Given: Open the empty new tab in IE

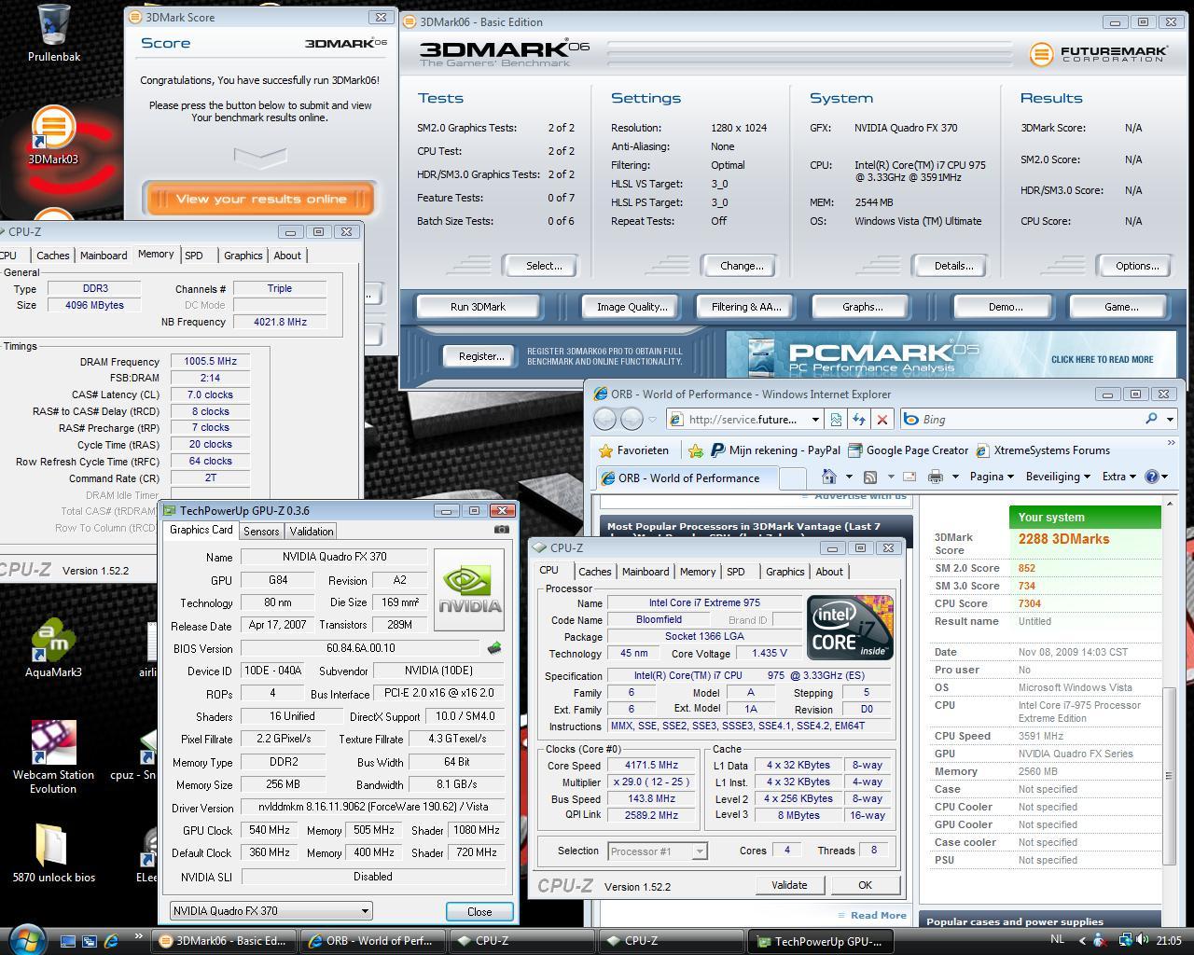Looking at the screenshot, I should (792, 477).
